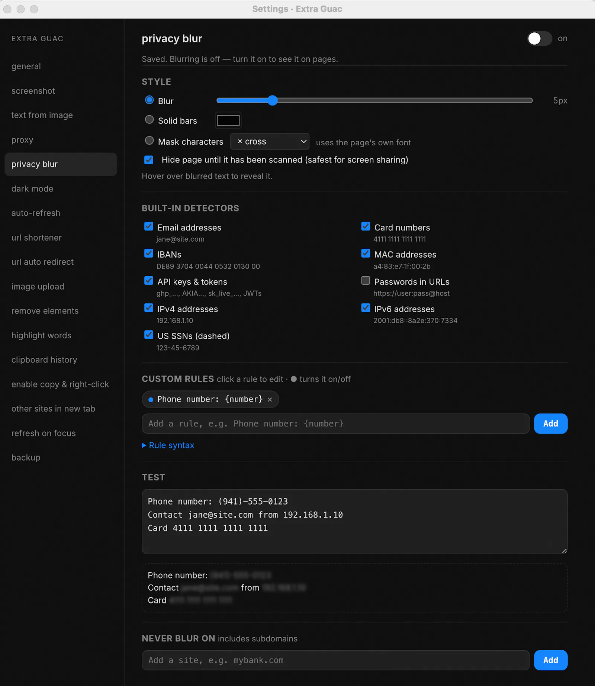Uncheck Hide page until scanned option

pos(149,160)
